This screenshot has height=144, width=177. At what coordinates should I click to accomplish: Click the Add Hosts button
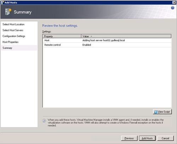tap(147, 138)
